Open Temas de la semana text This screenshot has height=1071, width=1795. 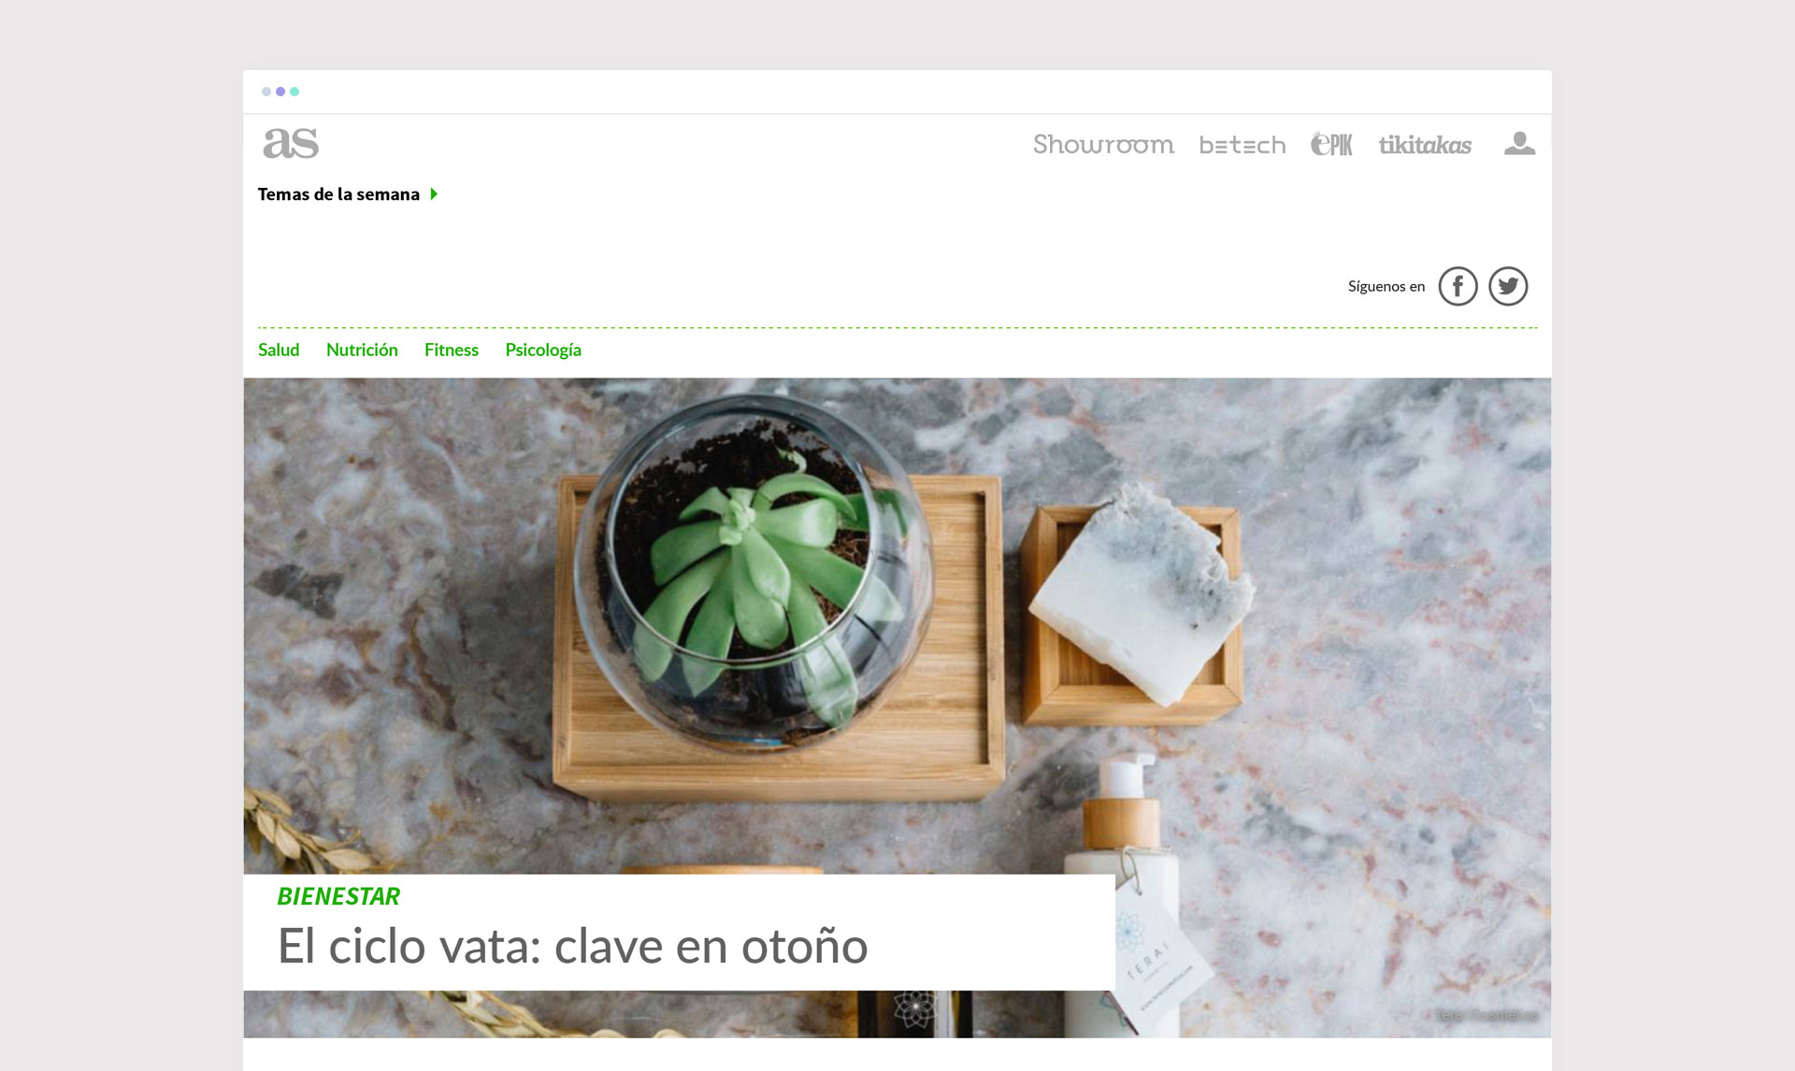[x=338, y=194]
